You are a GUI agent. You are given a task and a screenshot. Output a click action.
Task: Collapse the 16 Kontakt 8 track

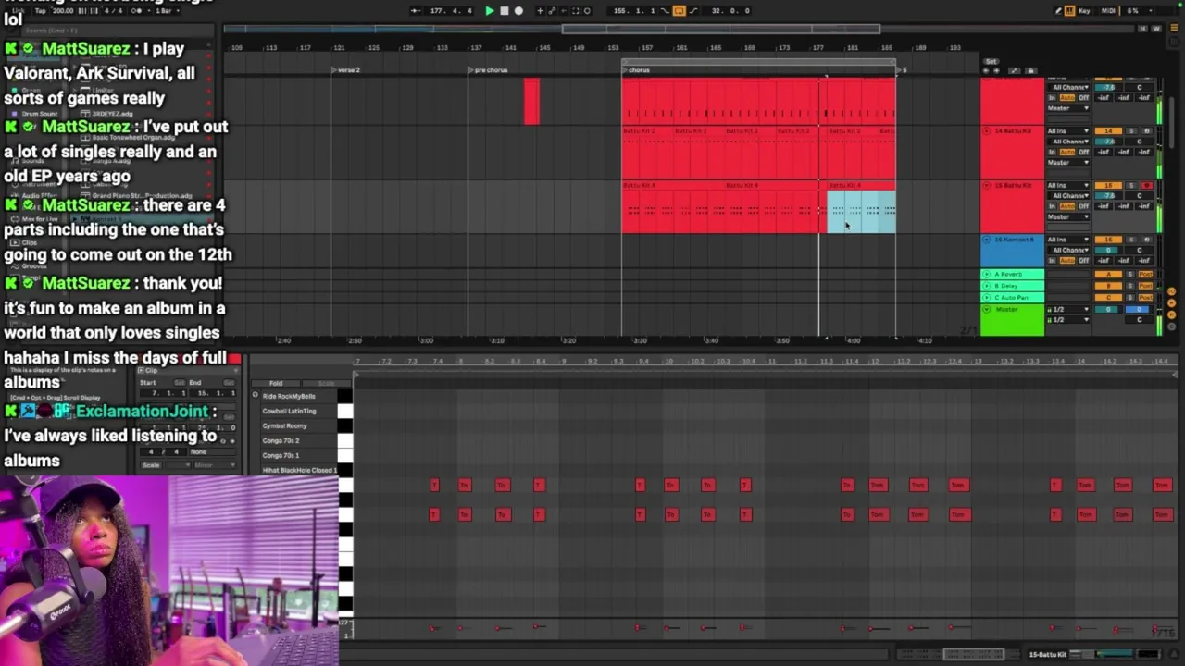click(x=987, y=240)
